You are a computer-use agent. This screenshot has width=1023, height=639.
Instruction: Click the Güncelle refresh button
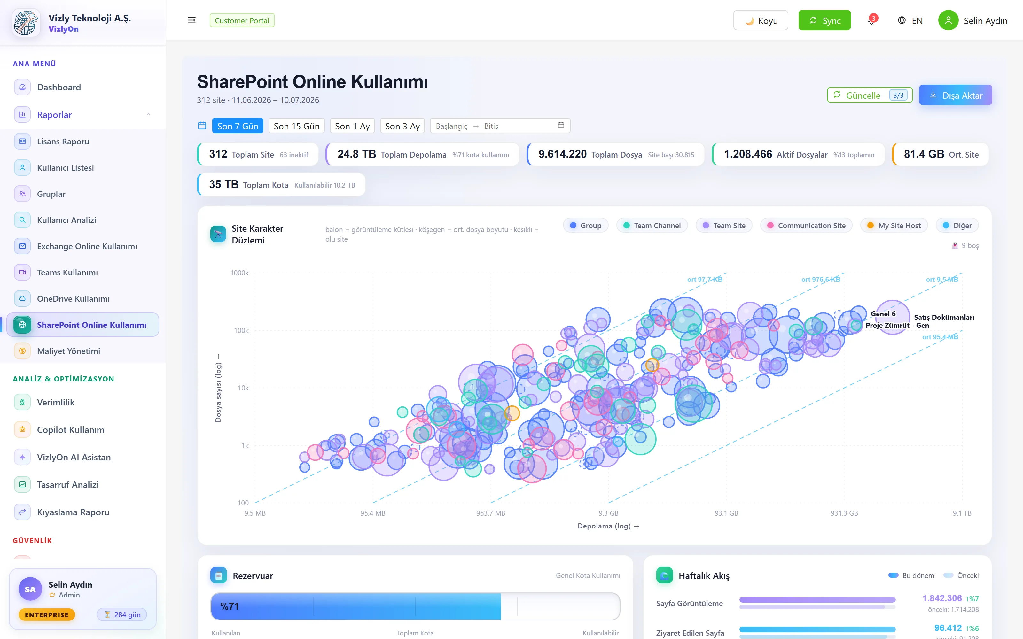tap(870, 95)
